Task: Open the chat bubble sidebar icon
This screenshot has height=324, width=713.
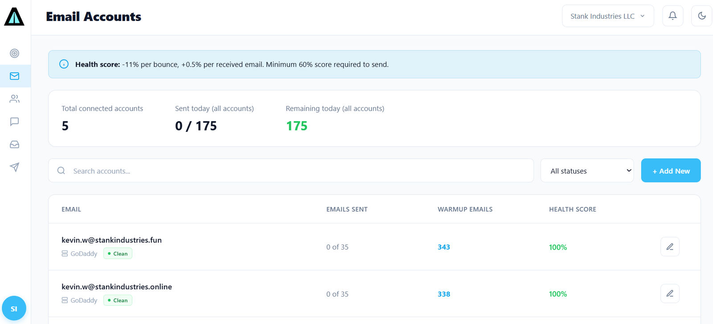Action: (x=15, y=121)
